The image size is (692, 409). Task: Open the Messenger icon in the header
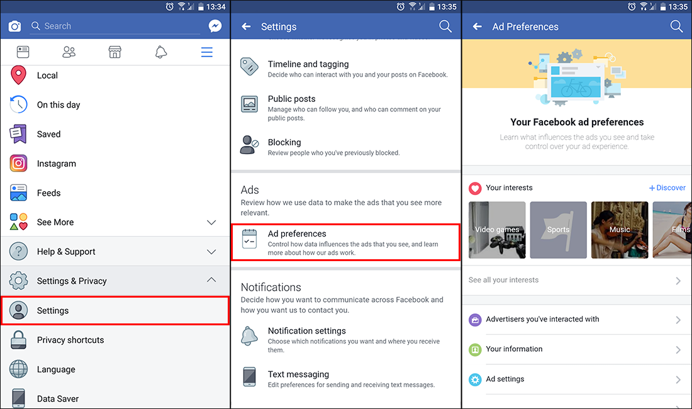pyautogui.click(x=215, y=26)
